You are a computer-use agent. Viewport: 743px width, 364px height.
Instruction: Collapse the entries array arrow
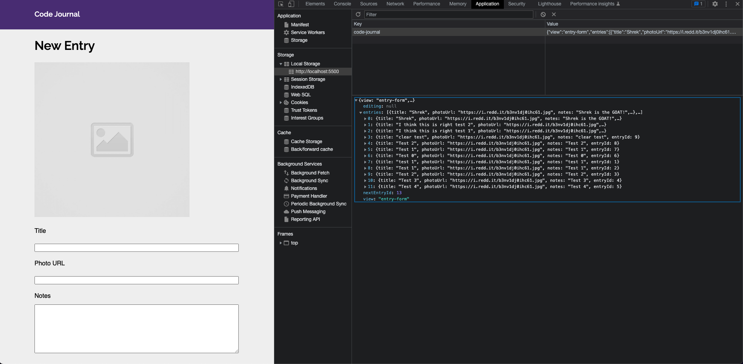(x=360, y=113)
